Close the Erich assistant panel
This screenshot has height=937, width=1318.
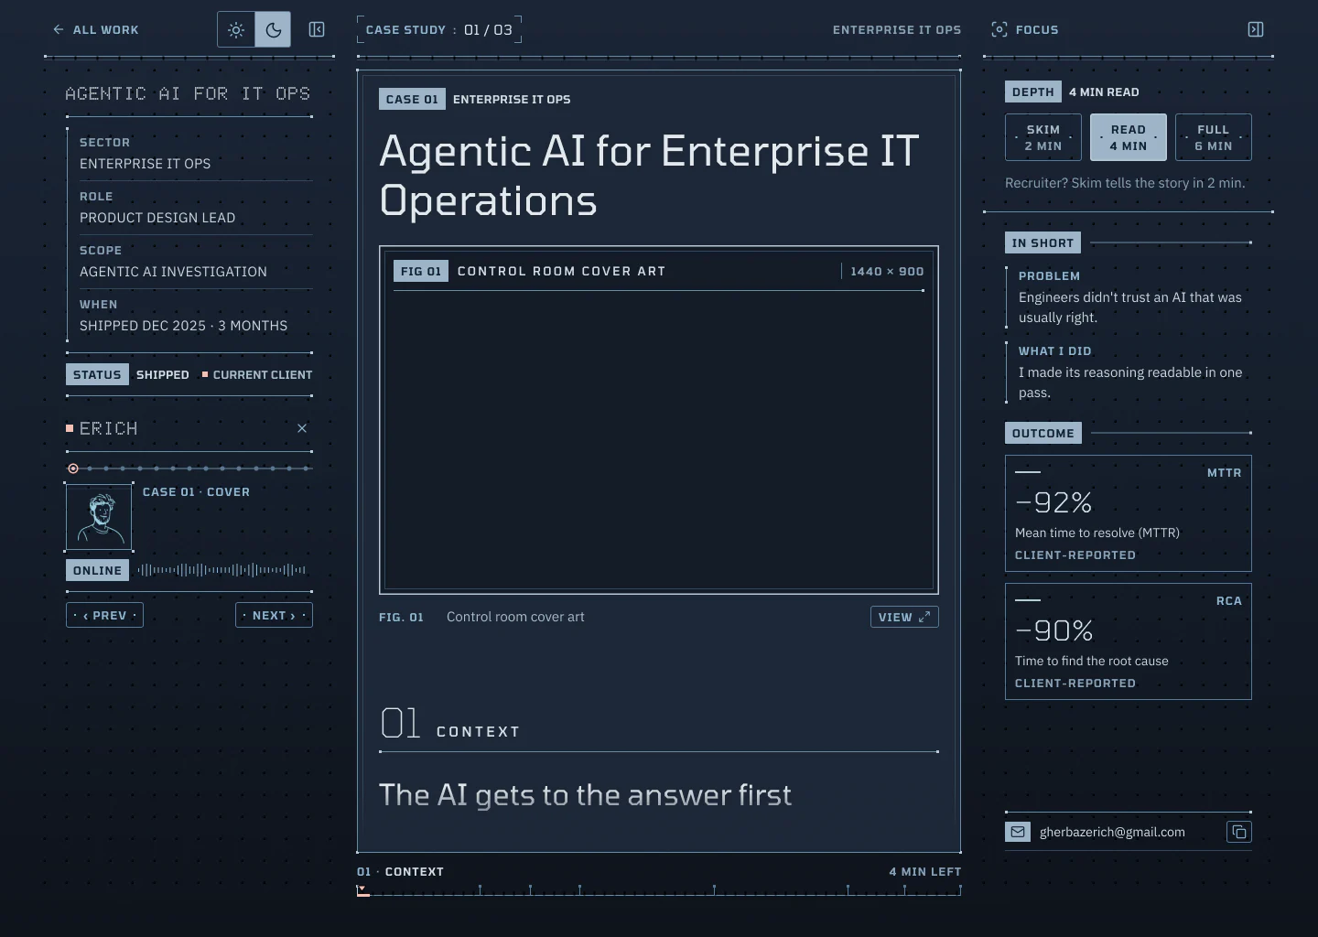(x=302, y=428)
